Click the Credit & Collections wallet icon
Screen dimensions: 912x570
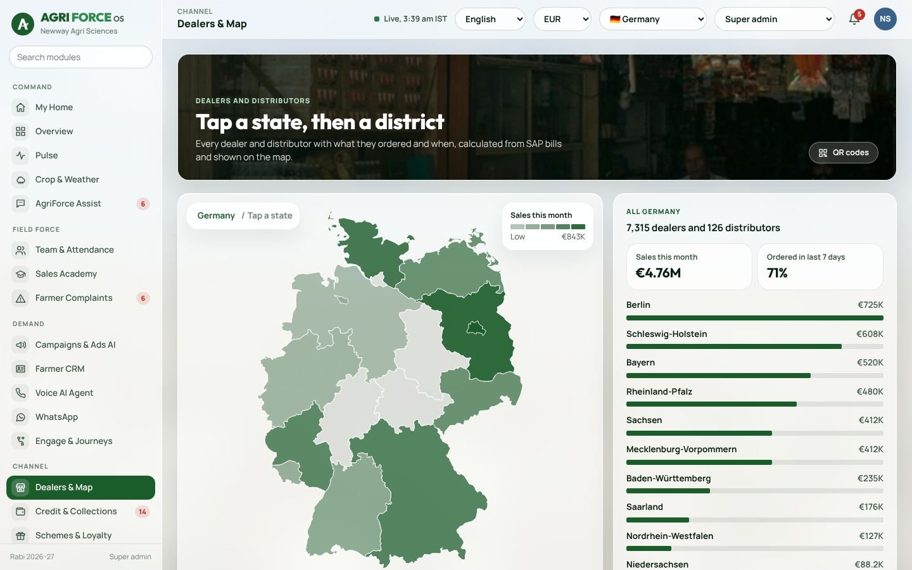(21, 511)
